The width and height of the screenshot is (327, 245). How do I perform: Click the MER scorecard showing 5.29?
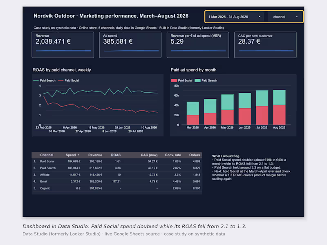[198, 45]
